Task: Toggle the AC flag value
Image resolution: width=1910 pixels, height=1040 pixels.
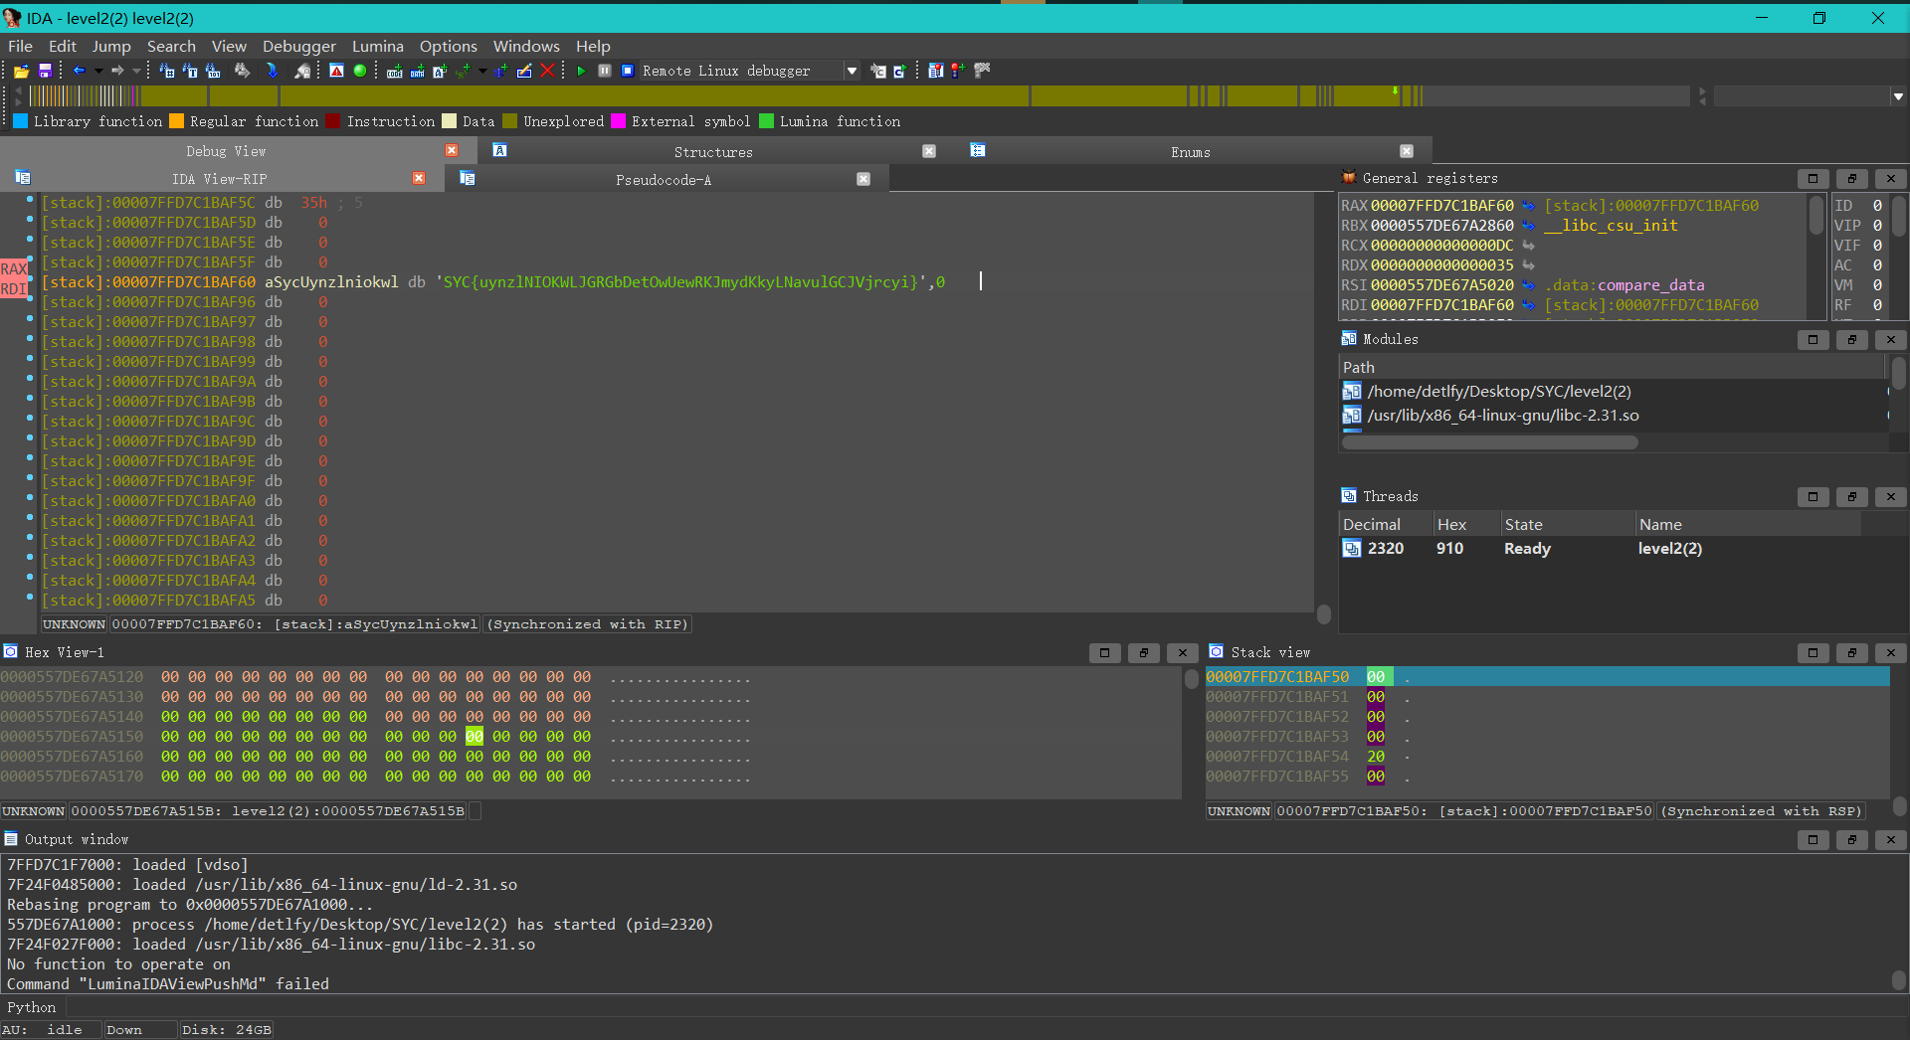Action: click(1877, 265)
